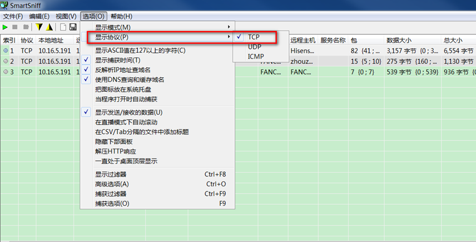Toggle 显示ASCII值在127以上的字符(C)
The image size is (476, 242).
pyautogui.click(x=157, y=51)
